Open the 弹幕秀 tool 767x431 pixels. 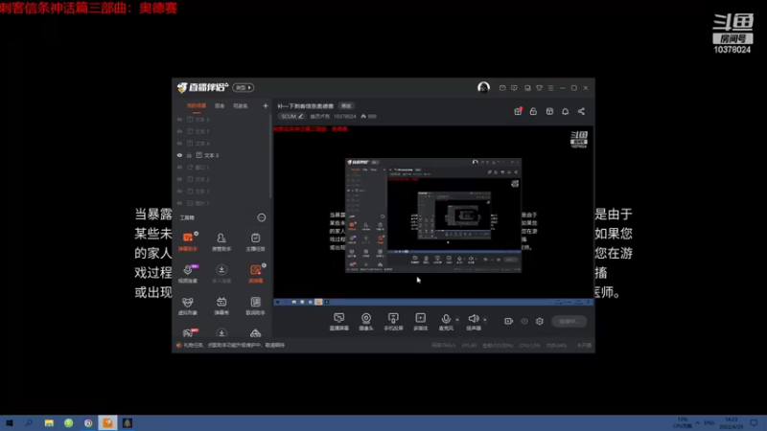[x=221, y=306]
